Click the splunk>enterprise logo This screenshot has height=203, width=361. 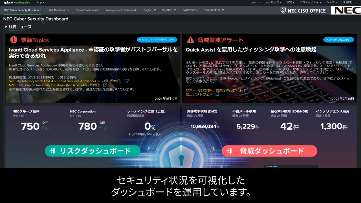click(x=17, y=3)
